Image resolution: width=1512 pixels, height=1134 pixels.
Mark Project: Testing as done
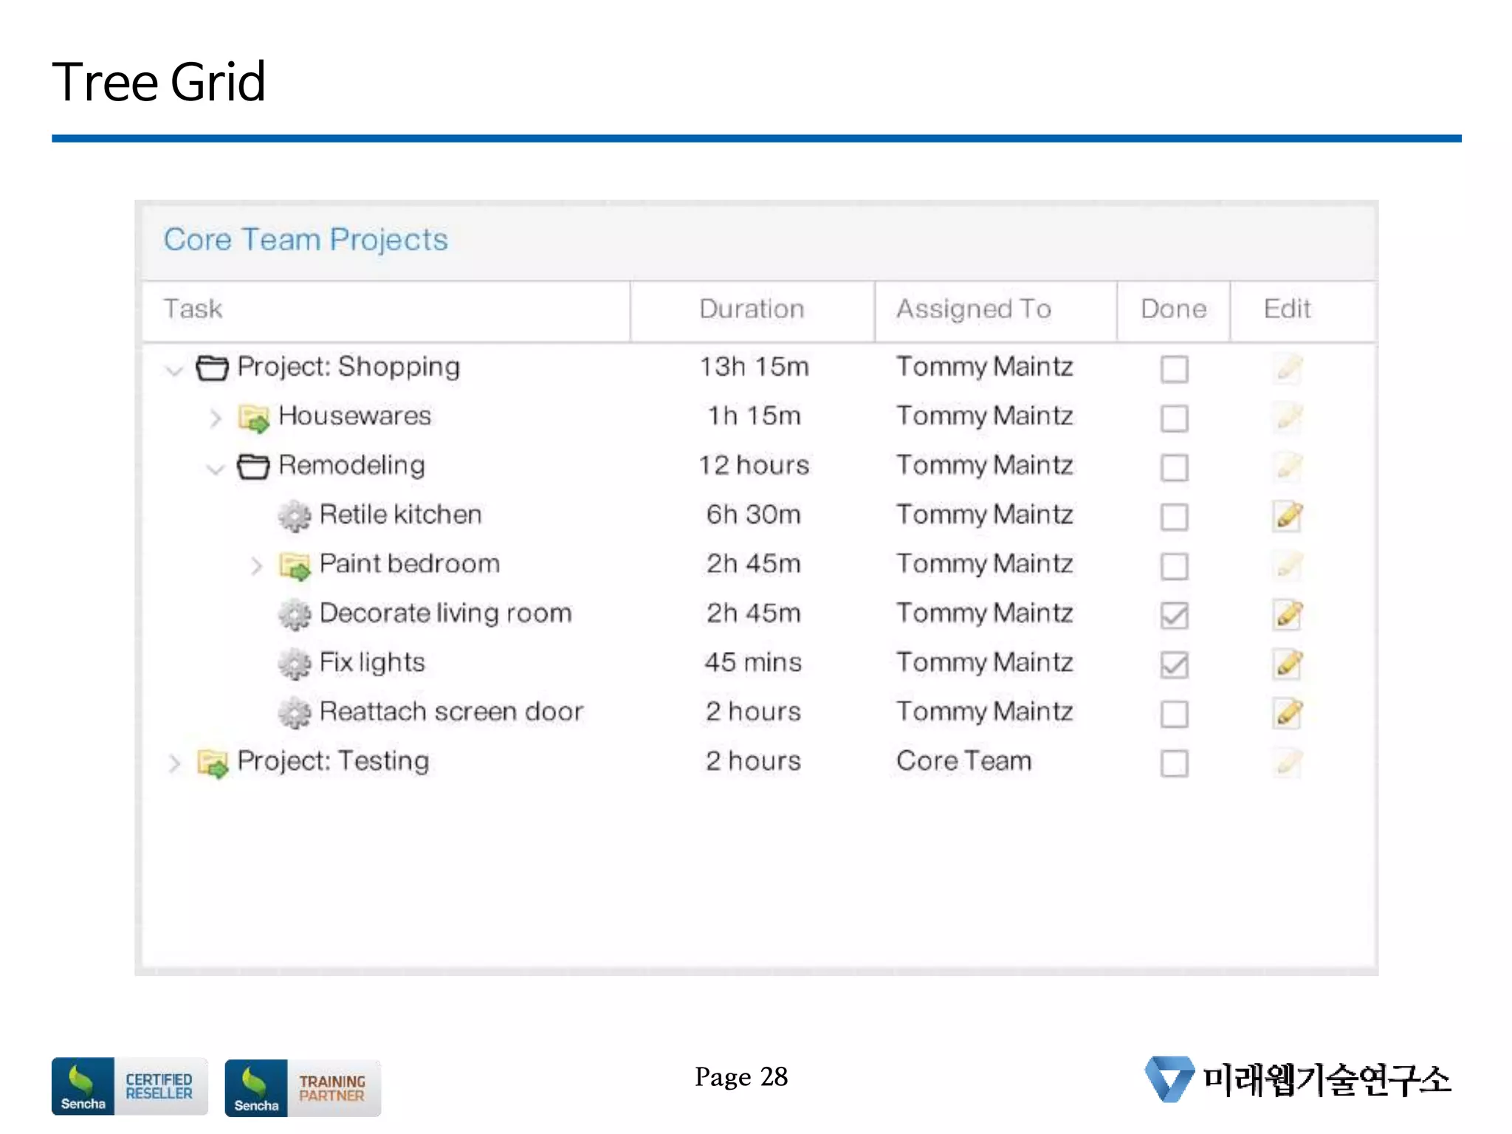[1174, 763]
